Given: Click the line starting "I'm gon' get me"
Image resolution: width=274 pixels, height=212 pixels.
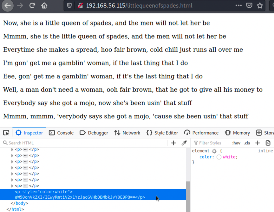Looking at the screenshot, I should (x=95, y=63).
